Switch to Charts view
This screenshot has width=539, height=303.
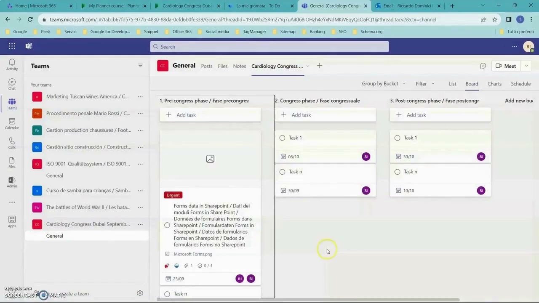point(494,84)
